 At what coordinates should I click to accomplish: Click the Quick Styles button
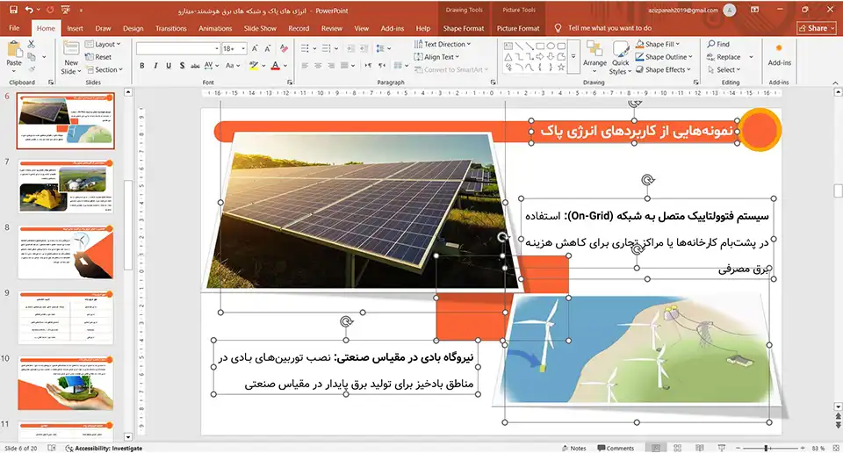pyautogui.click(x=621, y=58)
